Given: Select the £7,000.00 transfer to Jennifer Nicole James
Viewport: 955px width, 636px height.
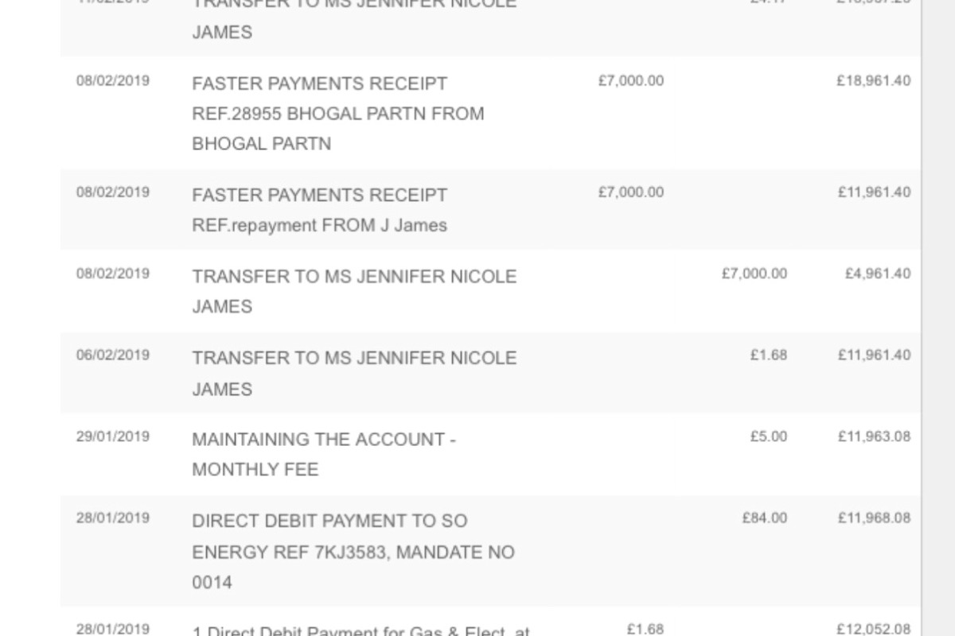Looking at the screenshot, I should pos(490,291).
